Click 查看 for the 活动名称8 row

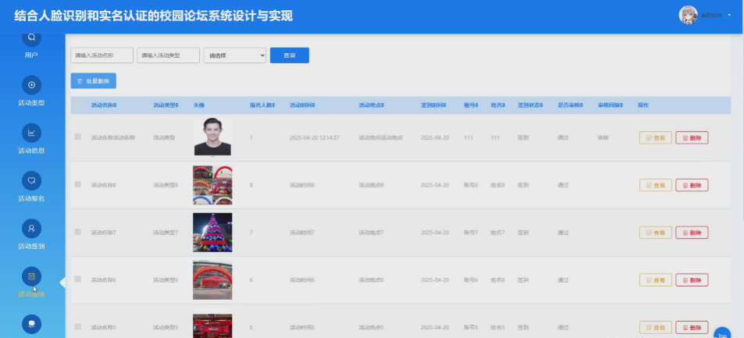pyautogui.click(x=656, y=185)
